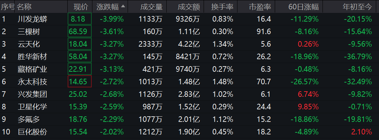Select stock 三棵树
Image resolution: width=379 pixels, height=140 pixels.
(x=29, y=32)
